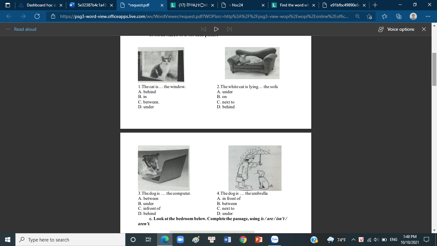The height and width of the screenshot is (246, 437).
Task: Open Google Chrome from taskbar
Action: tap(243, 240)
